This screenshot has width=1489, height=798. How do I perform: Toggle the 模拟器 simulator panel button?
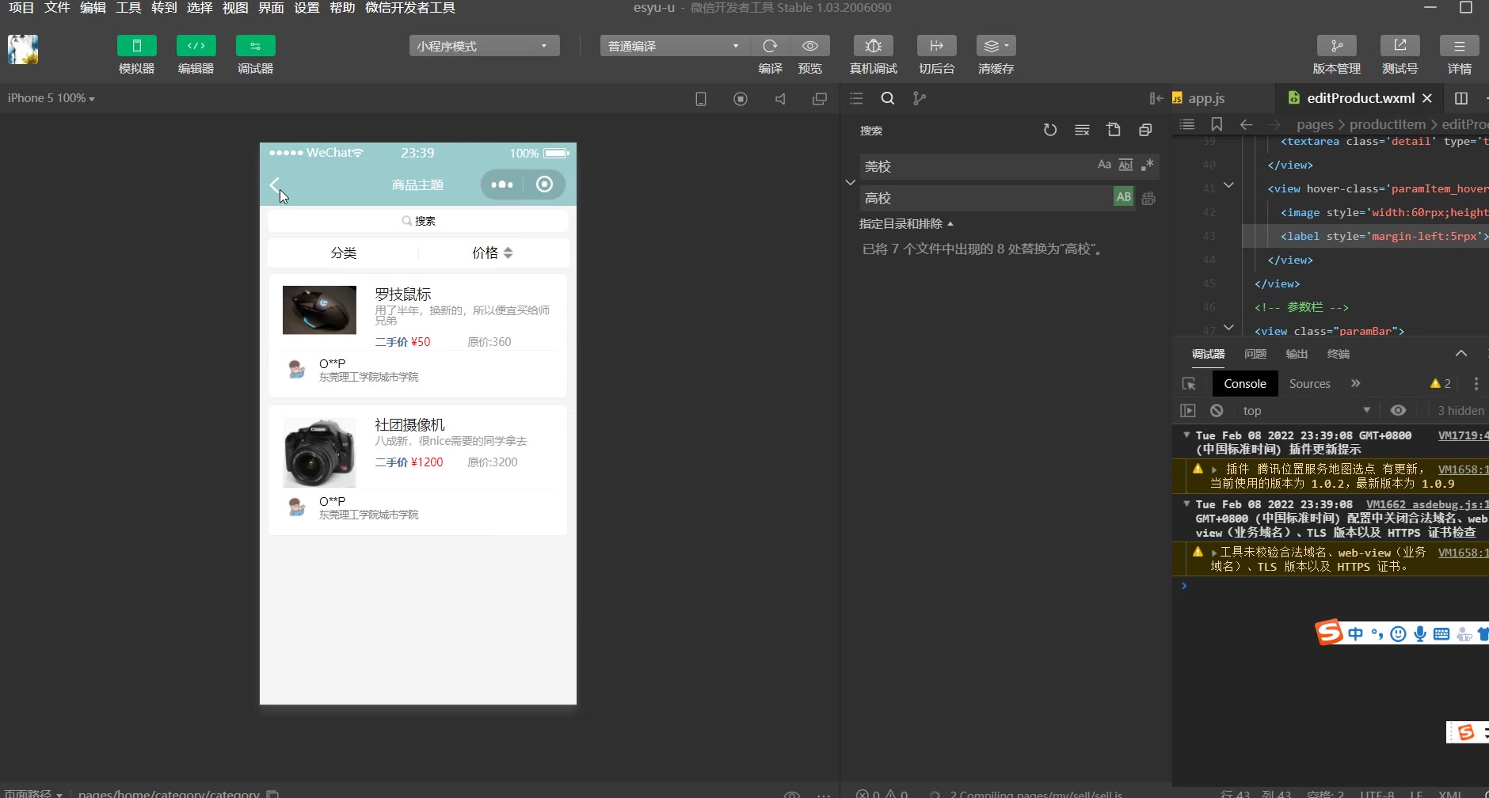click(136, 46)
